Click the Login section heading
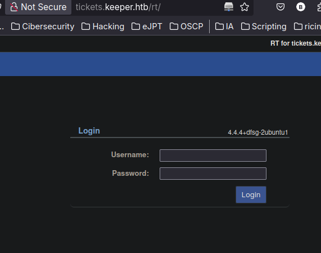The image size is (321, 253). (x=89, y=131)
